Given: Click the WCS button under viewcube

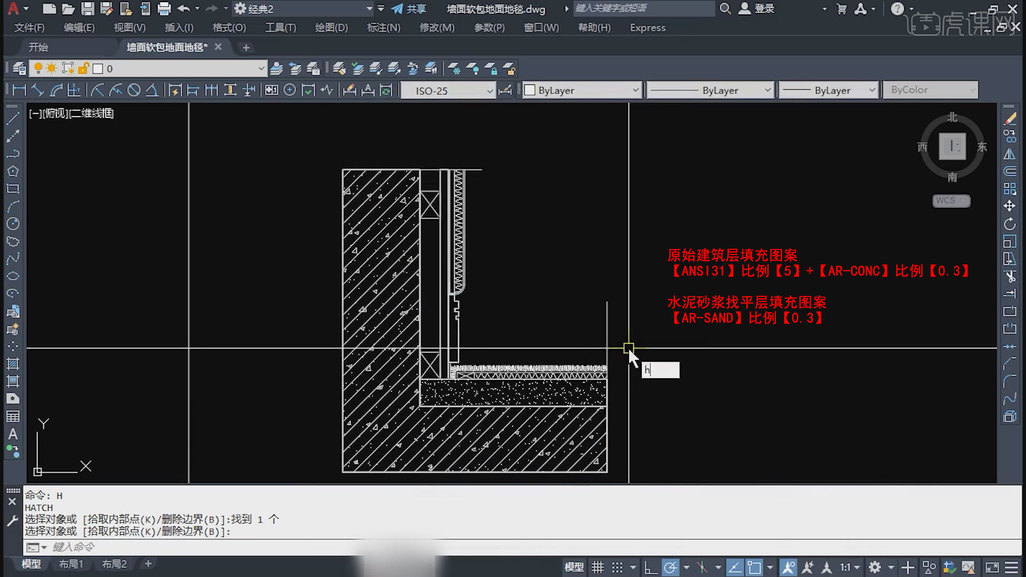Looking at the screenshot, I should tap(951, 200).
